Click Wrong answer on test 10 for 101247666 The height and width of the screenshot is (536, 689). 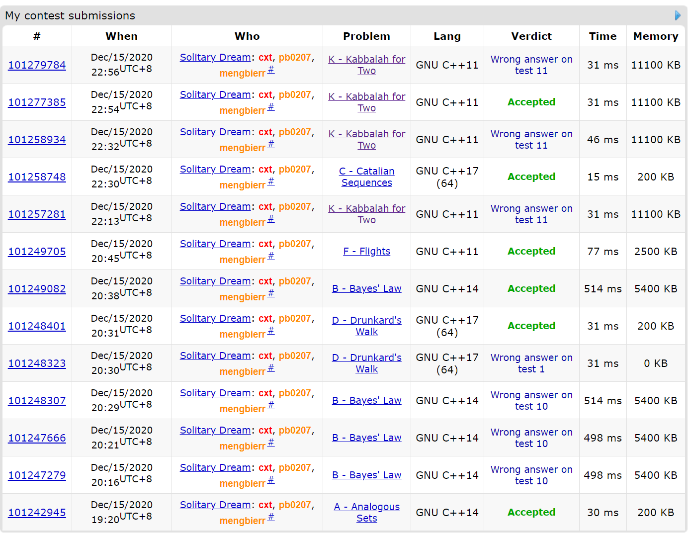click(x=531, y=438)
